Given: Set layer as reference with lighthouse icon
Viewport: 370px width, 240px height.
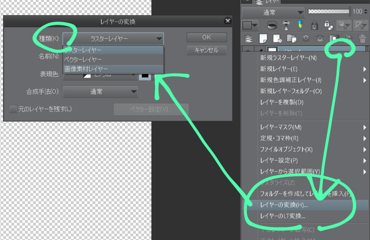Looking at the screenshot, I should 286,25.
